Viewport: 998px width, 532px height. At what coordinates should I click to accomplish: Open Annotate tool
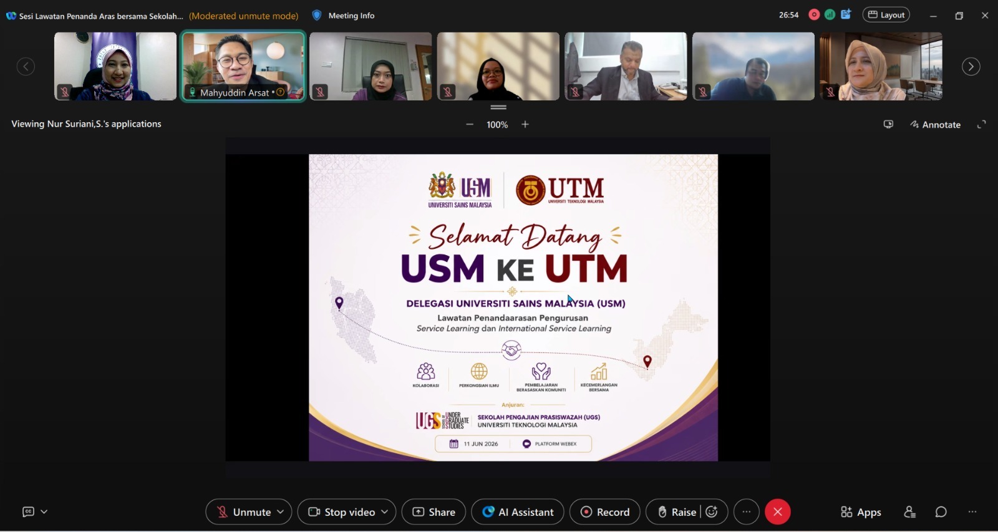935,125
